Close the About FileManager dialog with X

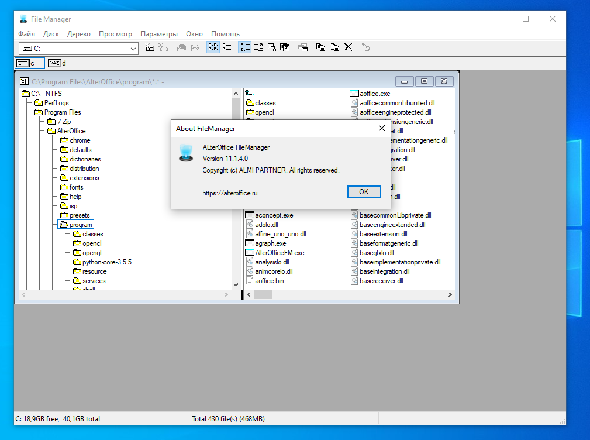pos(382,128)
